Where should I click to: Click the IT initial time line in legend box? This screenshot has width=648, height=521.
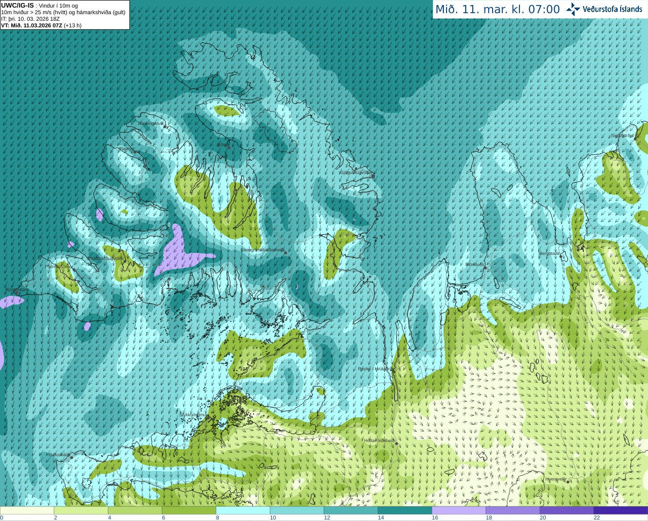pos(30,19)
